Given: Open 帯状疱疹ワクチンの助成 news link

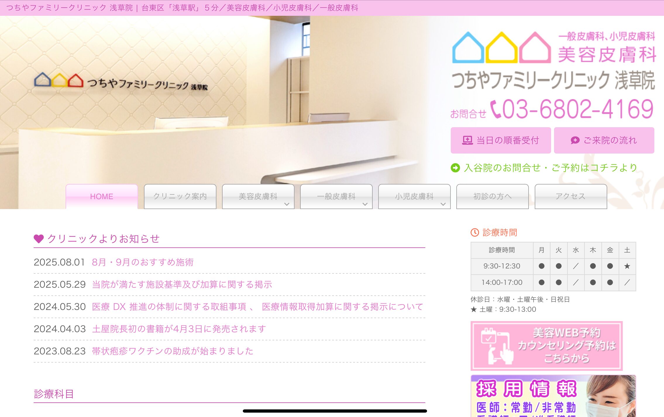Looking at the screenshot, I should tap(173, 351).
